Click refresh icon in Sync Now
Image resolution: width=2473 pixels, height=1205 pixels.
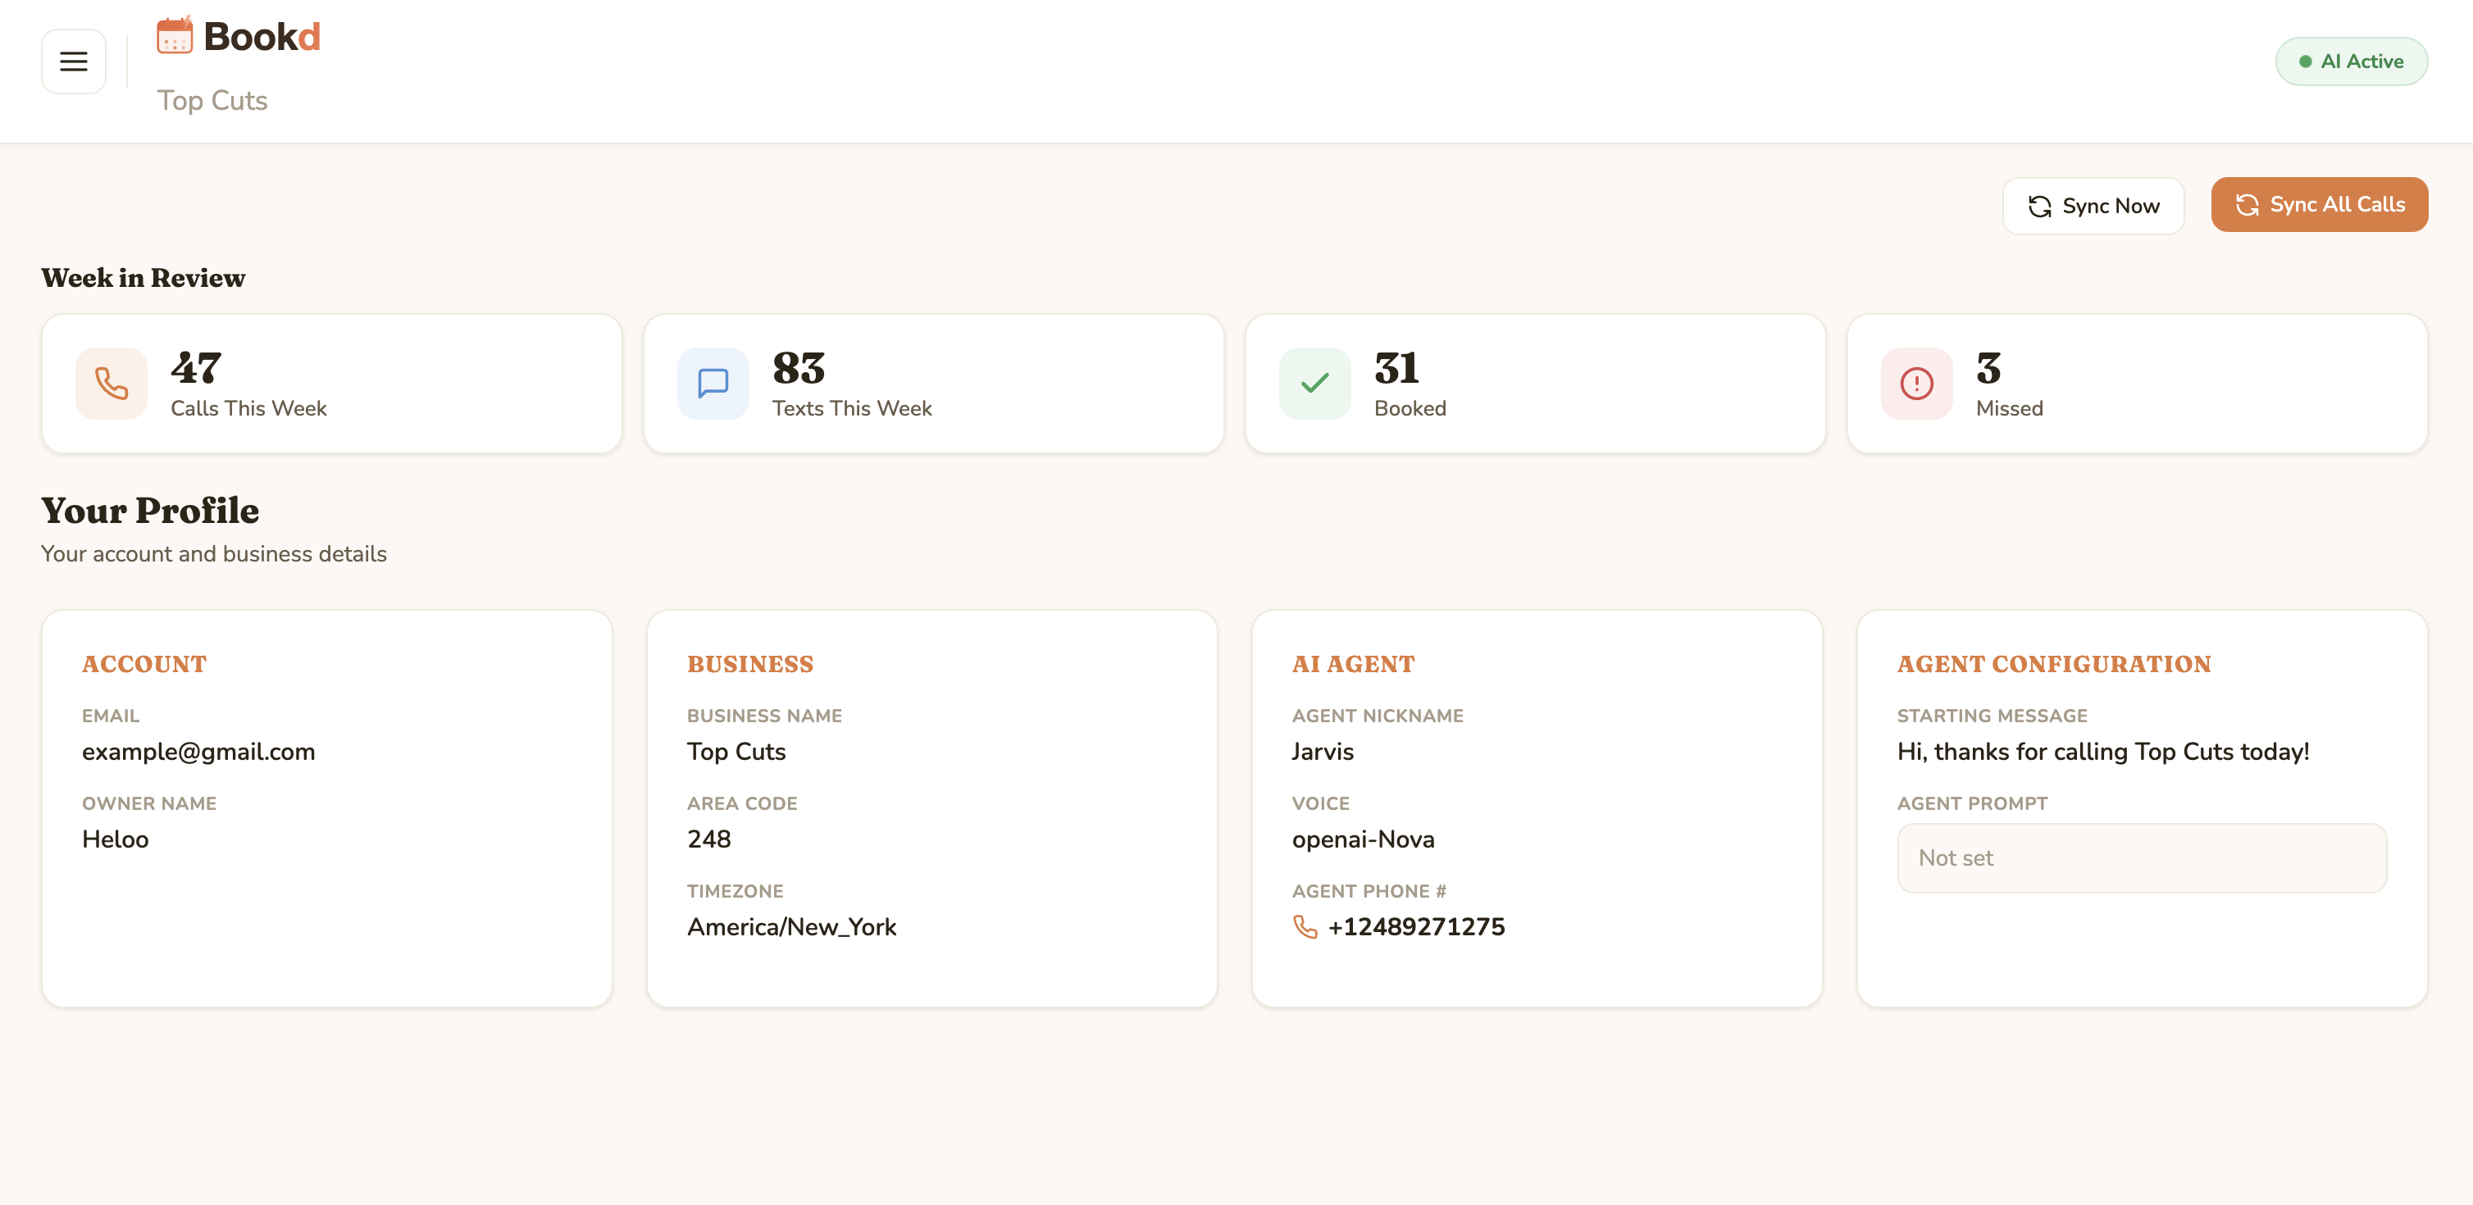2039,207
